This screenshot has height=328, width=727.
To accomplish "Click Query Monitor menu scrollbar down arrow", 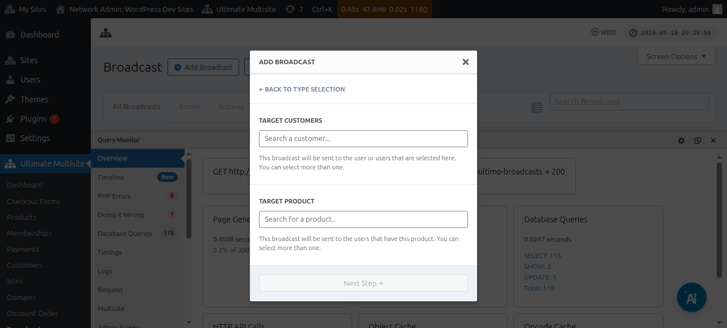I will pyautogui.click(x=189, y=323).
